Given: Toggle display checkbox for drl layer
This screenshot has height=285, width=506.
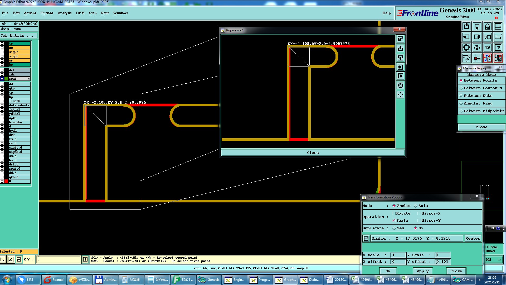Looking at the screenshot, I should pos(2,70).
